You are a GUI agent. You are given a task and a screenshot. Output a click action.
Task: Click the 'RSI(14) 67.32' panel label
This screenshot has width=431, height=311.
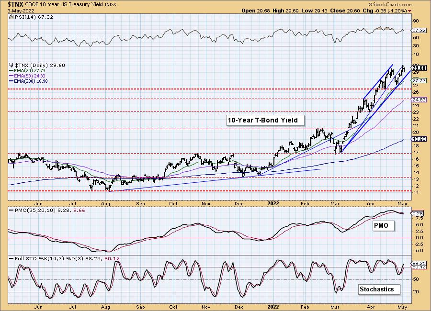tap(33, 17)
